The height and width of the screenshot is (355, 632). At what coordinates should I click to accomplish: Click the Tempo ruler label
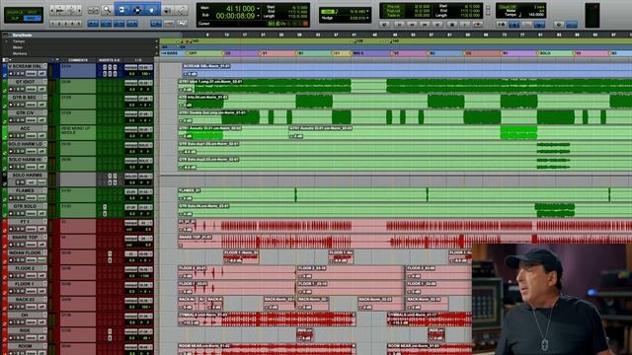tap(19, 41)
